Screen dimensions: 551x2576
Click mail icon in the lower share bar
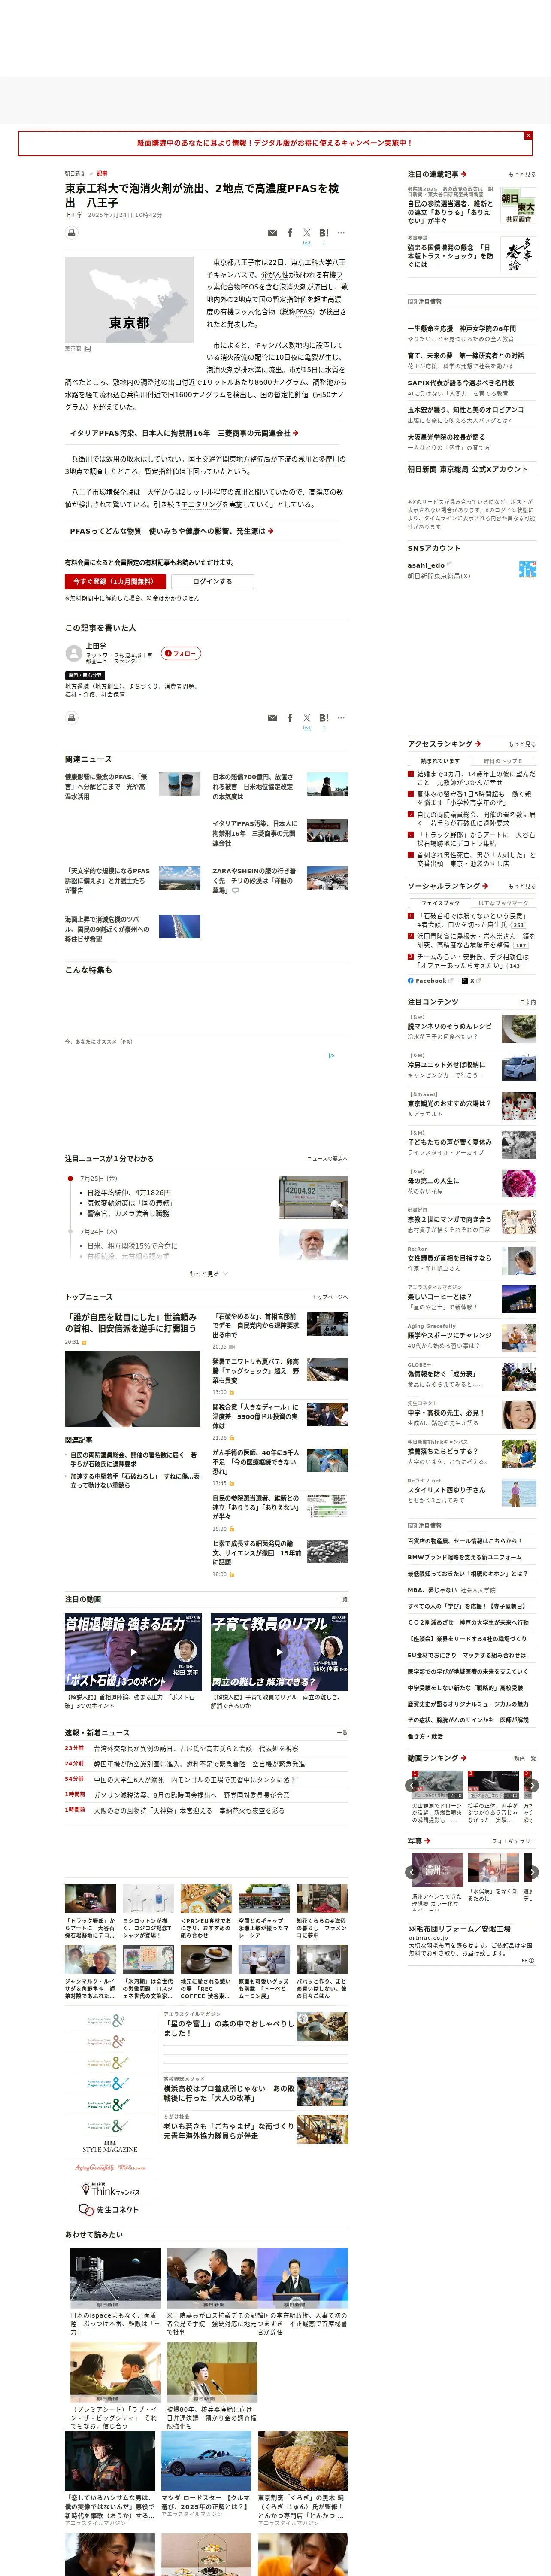click(272, 718)
